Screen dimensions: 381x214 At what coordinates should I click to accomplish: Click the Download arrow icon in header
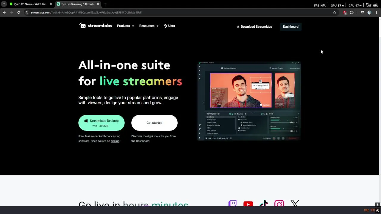point(238,27)
